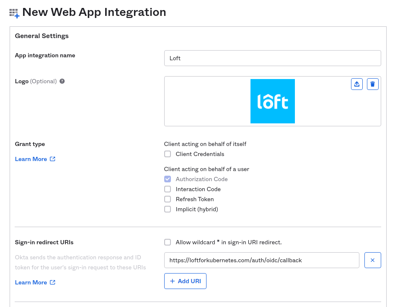395x307 pixels.
Task: Remove the callback URI with the X button
Action: (372, 260)
